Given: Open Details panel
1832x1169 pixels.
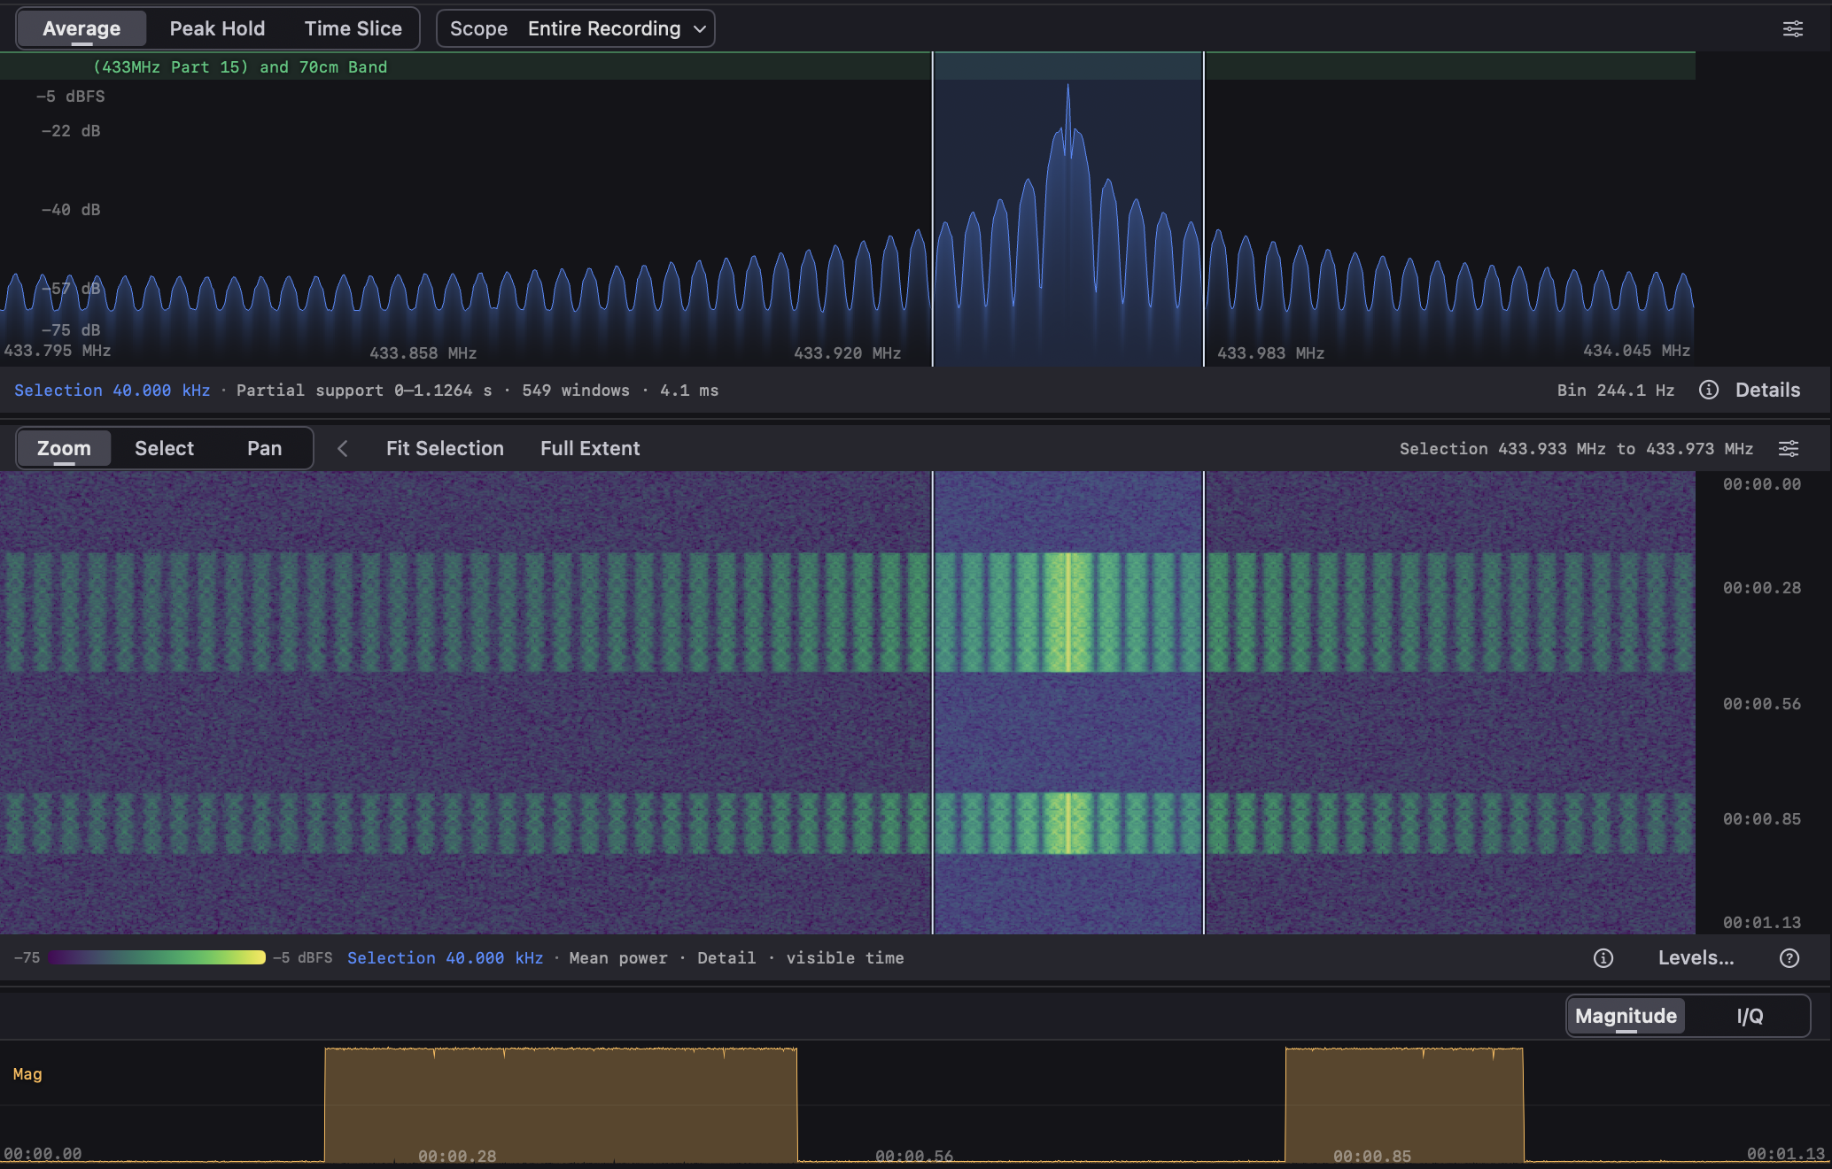Looking at the screenshot, I should [x=1767, y=390].
